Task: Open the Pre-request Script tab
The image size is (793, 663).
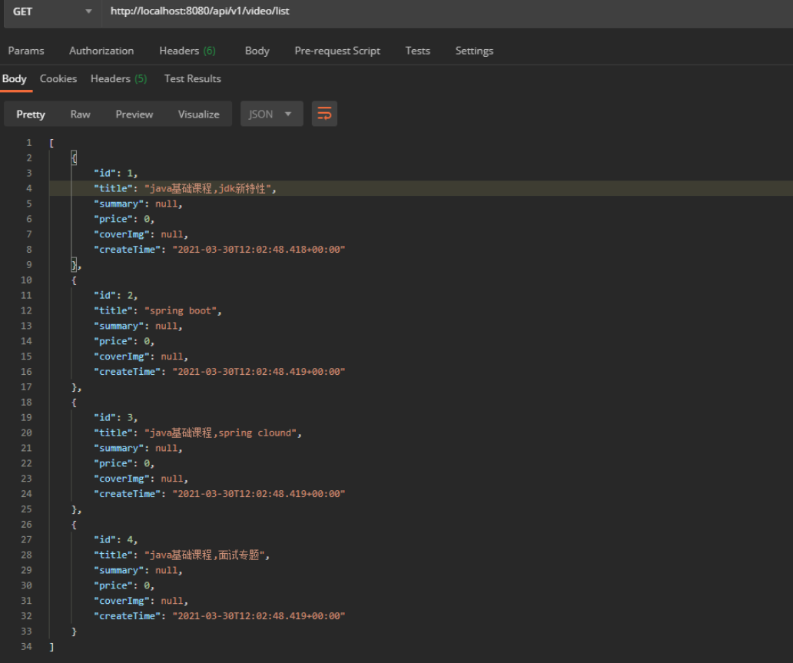Action: pyautogui.click(x=337, y=51)
